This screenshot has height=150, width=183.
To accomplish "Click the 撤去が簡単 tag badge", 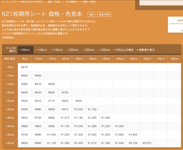I will pos(104,15).
